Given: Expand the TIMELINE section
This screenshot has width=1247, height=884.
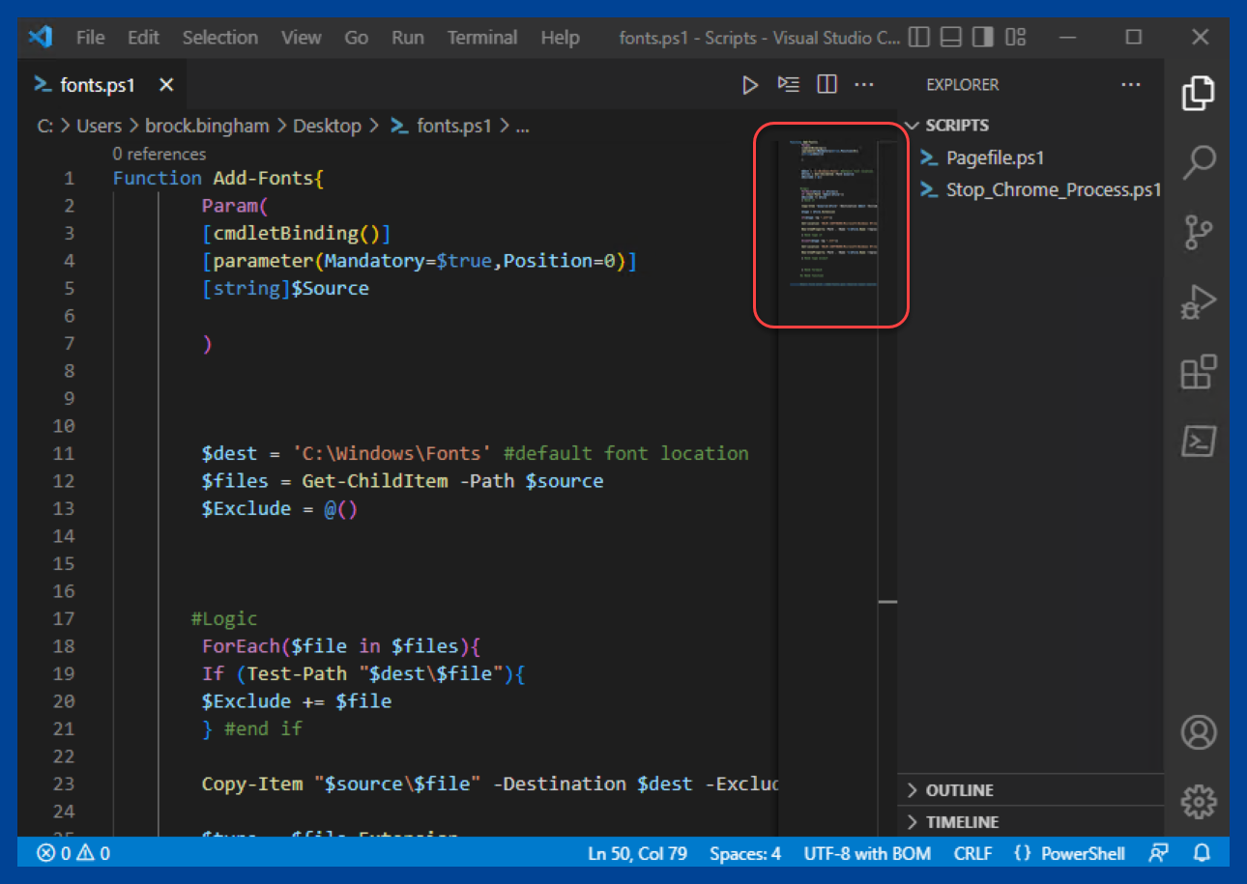Looking at the screenshot, I should pos(962,822).
